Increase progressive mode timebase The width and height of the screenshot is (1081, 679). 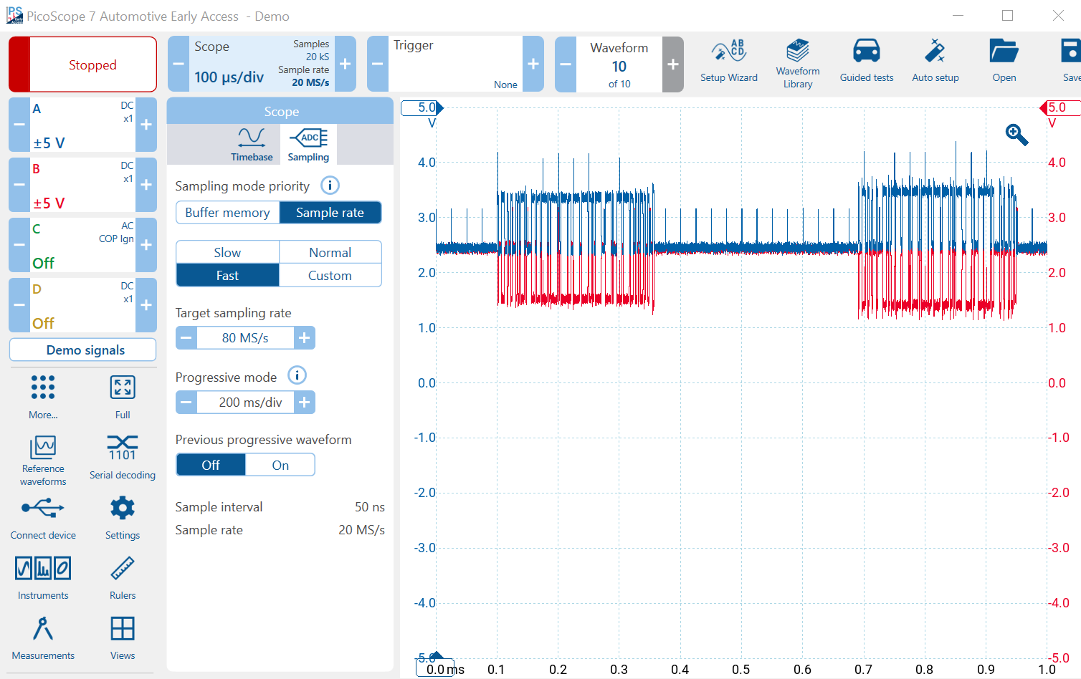pos(305,403)
